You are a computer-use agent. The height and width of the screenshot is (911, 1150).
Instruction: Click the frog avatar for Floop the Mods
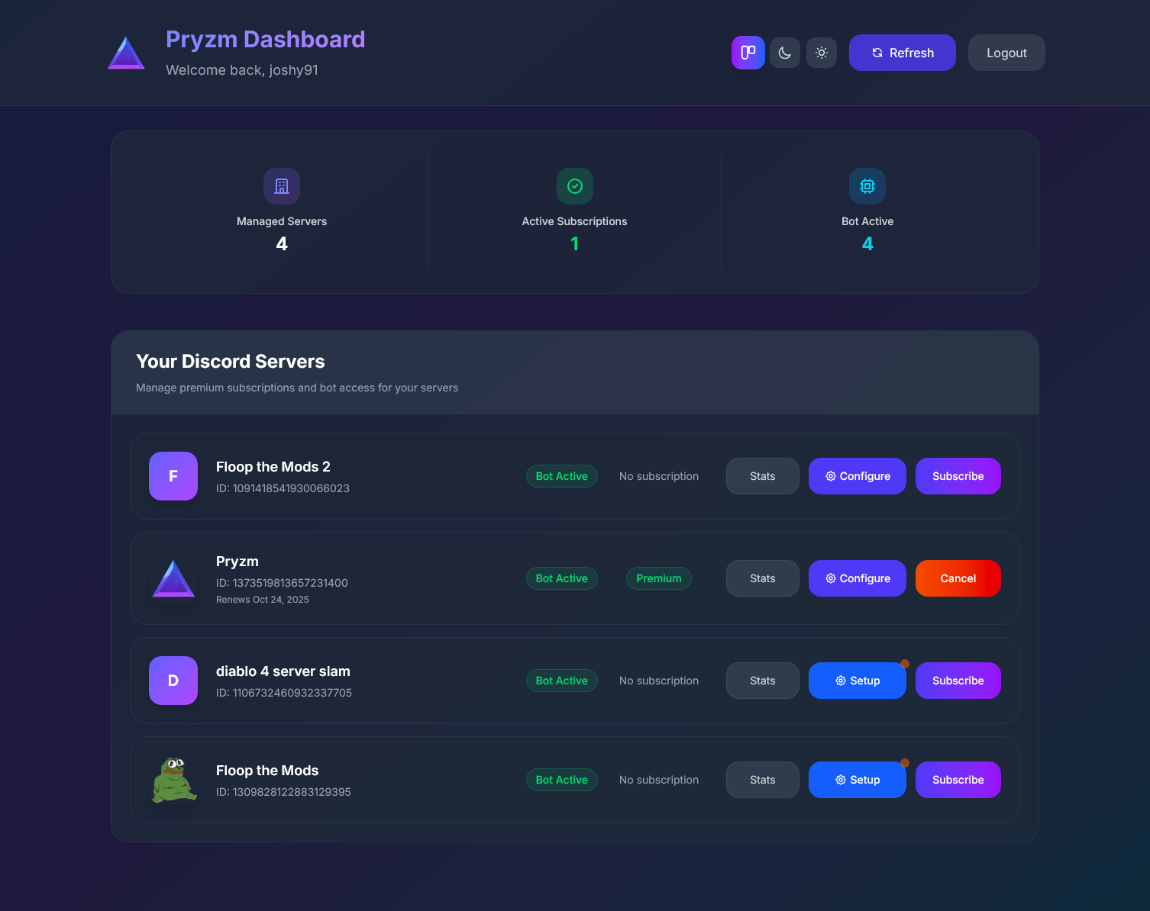click(173, 779)
